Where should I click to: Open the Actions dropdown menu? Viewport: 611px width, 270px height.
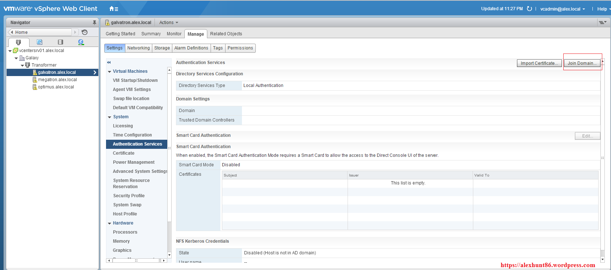click(169, 23)
